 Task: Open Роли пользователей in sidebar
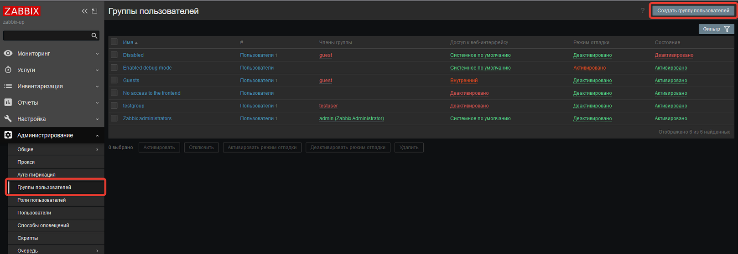tap(42, 200)
